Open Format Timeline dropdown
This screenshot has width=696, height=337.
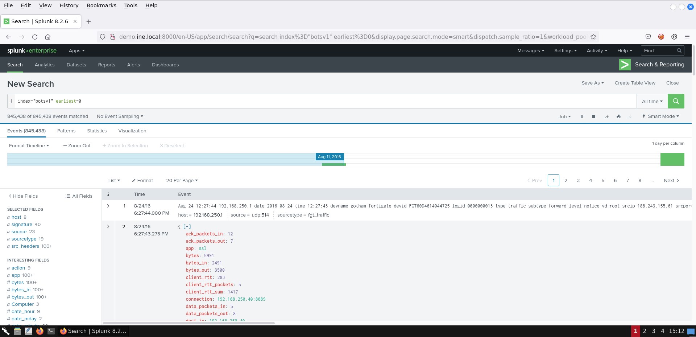(x=29, y=145)
